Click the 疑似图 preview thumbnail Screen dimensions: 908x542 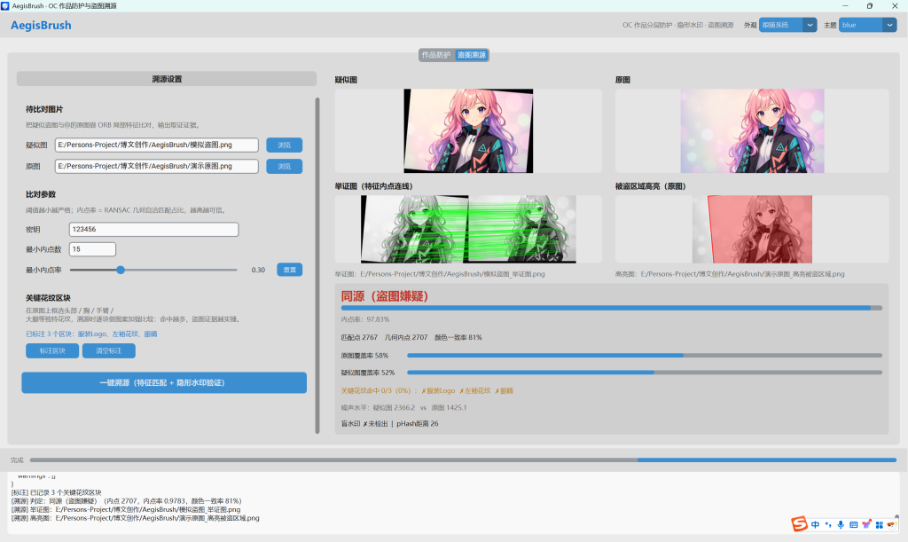coord(468,131)
